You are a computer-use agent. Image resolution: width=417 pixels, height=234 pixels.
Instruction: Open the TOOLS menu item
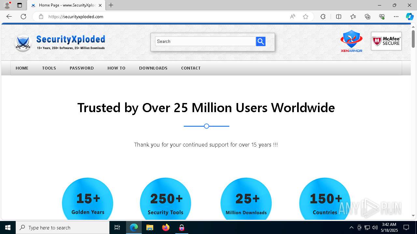(x=49, y=68)
